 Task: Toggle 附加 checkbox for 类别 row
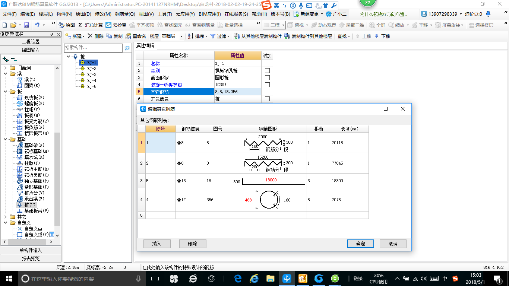pos(267,70)
